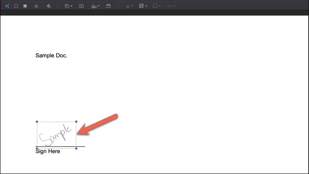Image resolution: width=309 pixels, height=174 pixels.
Task: Open the Shape Style line thickness dropdown
Action: tap(130, 6)
